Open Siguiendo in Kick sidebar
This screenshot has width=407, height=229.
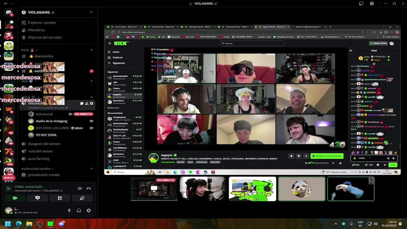click(x=119, y=63)
